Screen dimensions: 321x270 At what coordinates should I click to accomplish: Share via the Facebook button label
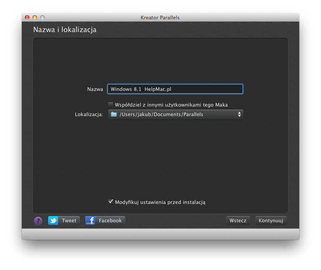110,221
